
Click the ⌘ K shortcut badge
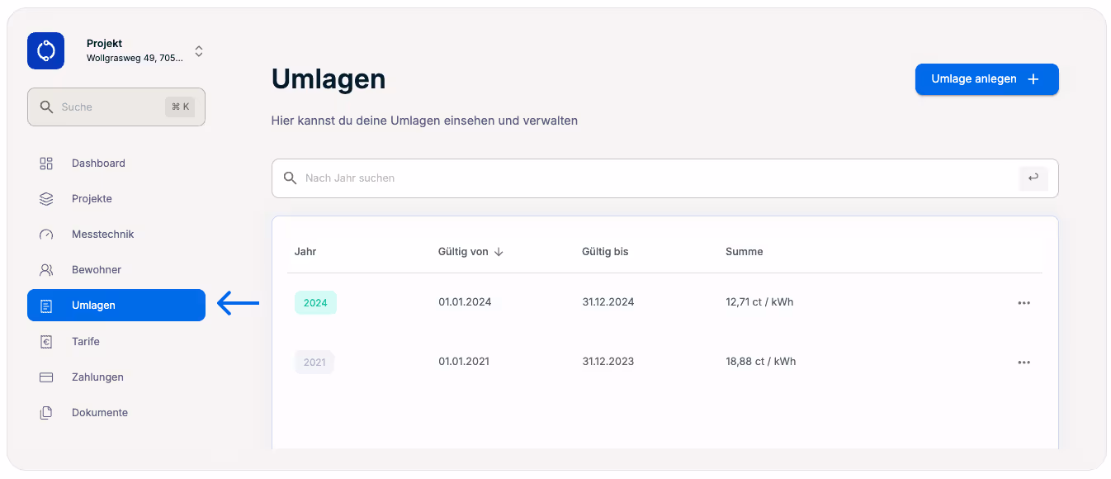180,107
